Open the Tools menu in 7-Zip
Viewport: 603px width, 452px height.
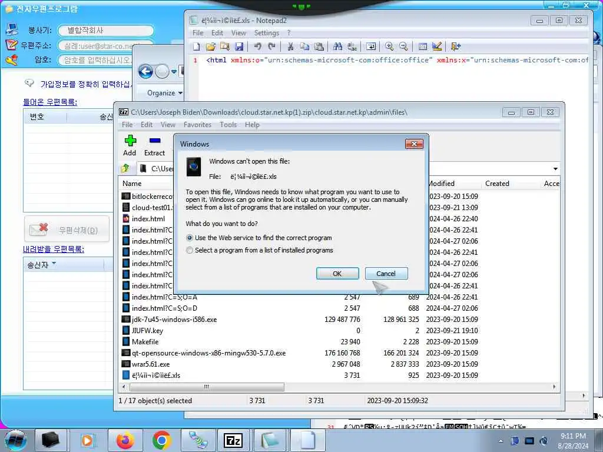tap(228, 125)
